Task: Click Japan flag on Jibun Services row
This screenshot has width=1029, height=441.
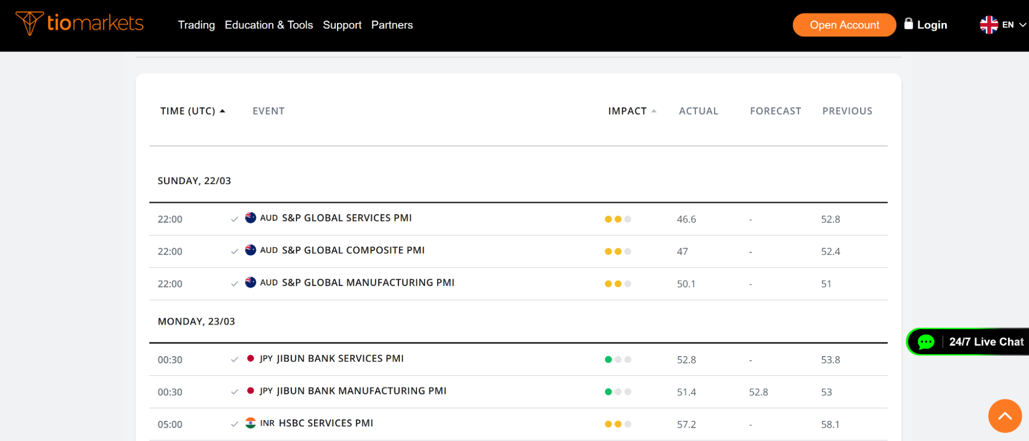Action: (x=251, y=359)
